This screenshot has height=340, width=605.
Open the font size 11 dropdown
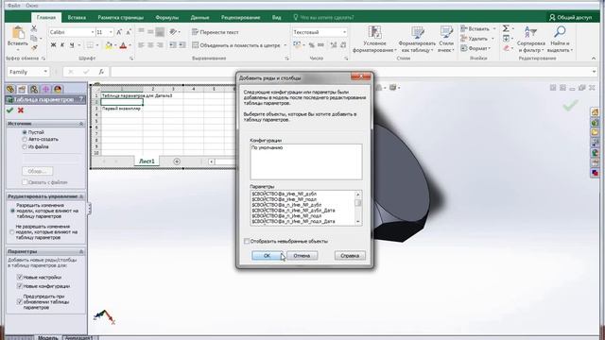point(112,32)
